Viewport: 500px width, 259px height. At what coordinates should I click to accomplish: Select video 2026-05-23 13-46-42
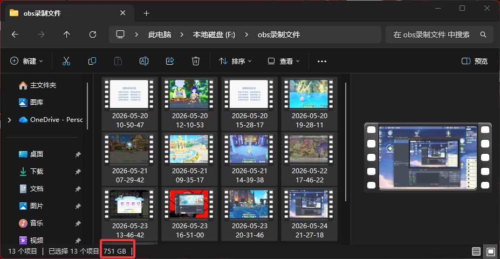[x=130, y=214]
